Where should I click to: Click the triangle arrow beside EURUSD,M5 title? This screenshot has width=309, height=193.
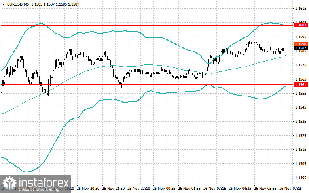(x=4, y=4)
